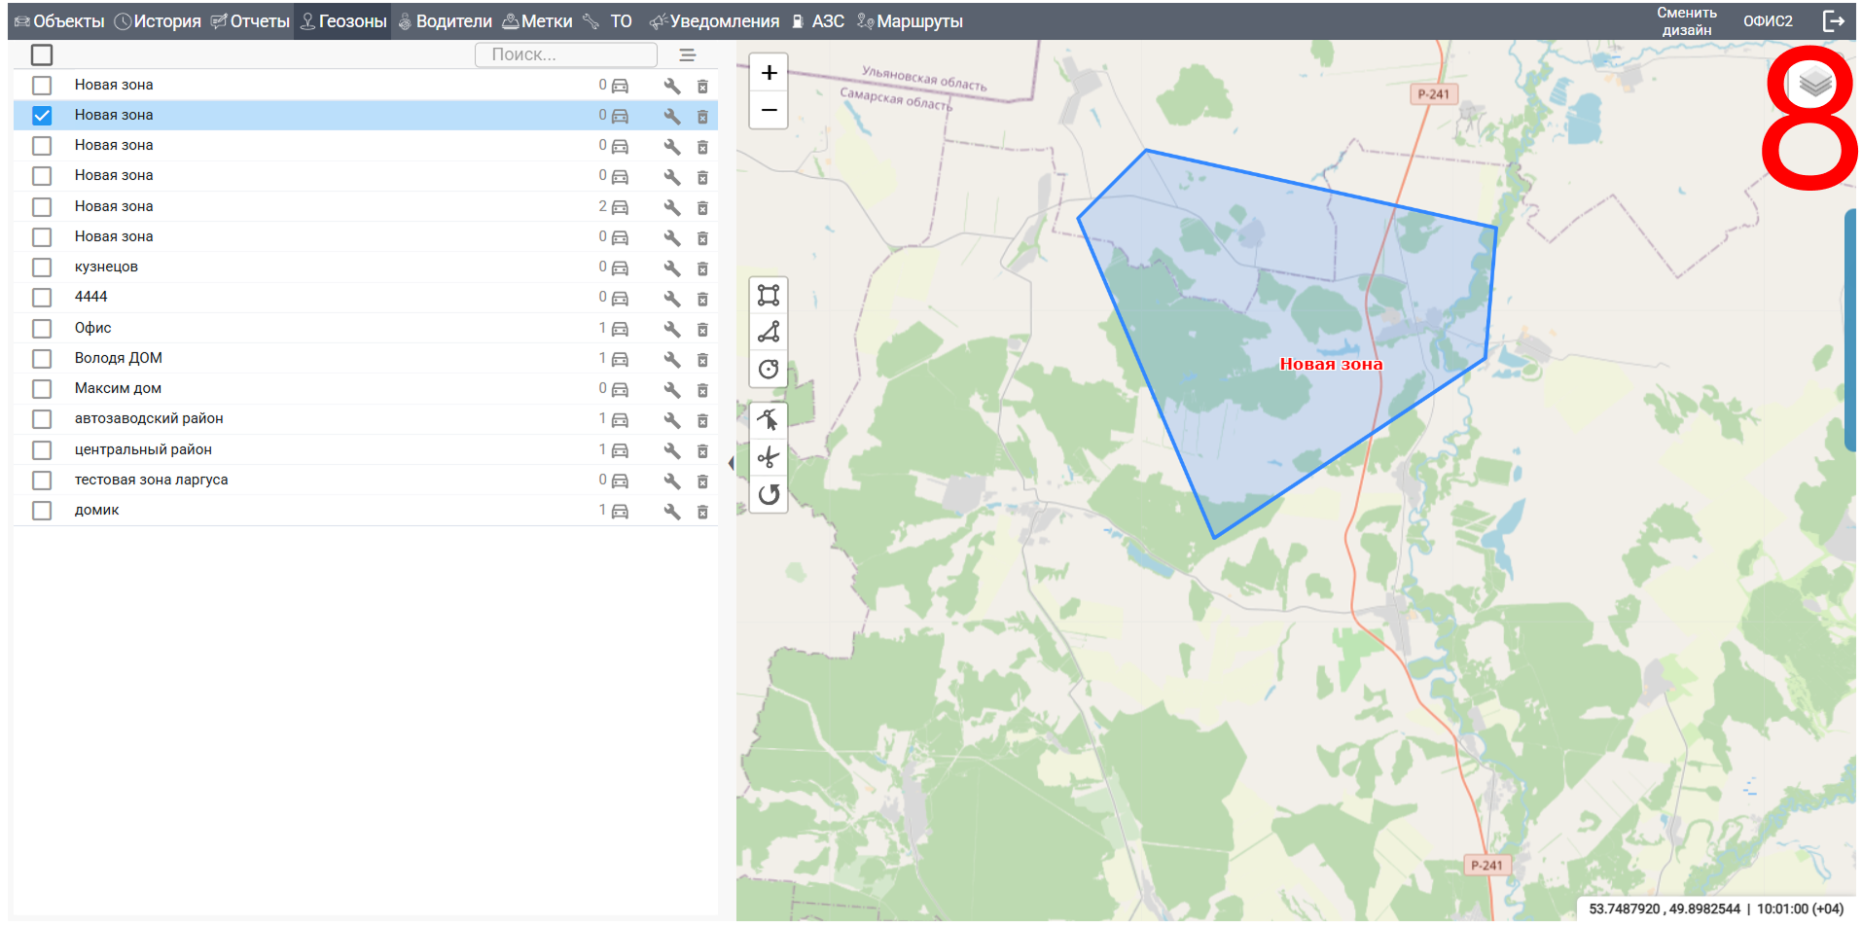
Task: Click the 'Поиск...' search field
Action: (x=565, y=55)
